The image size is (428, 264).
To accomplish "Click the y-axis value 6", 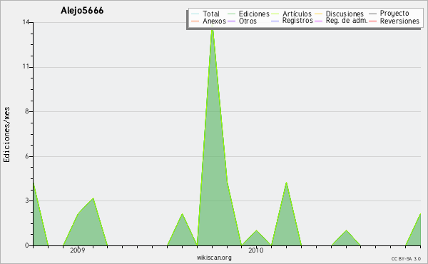I will [x=27, y=156].
